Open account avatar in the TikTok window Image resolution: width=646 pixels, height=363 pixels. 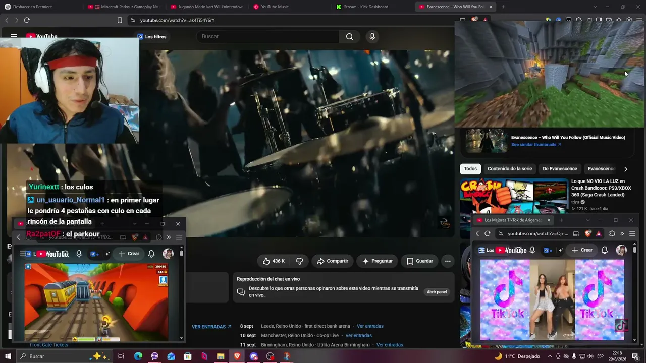[x=621, y=250]
